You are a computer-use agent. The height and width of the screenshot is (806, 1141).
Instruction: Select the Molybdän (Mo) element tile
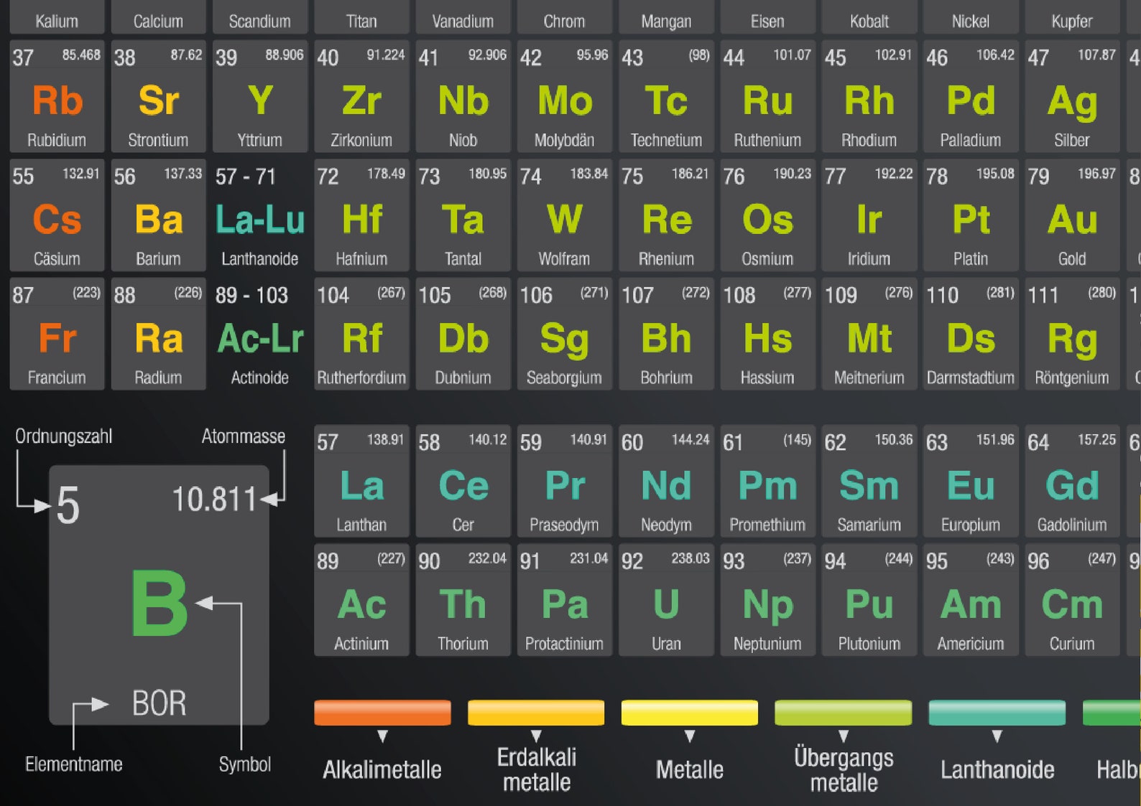[x=565, y=96]
